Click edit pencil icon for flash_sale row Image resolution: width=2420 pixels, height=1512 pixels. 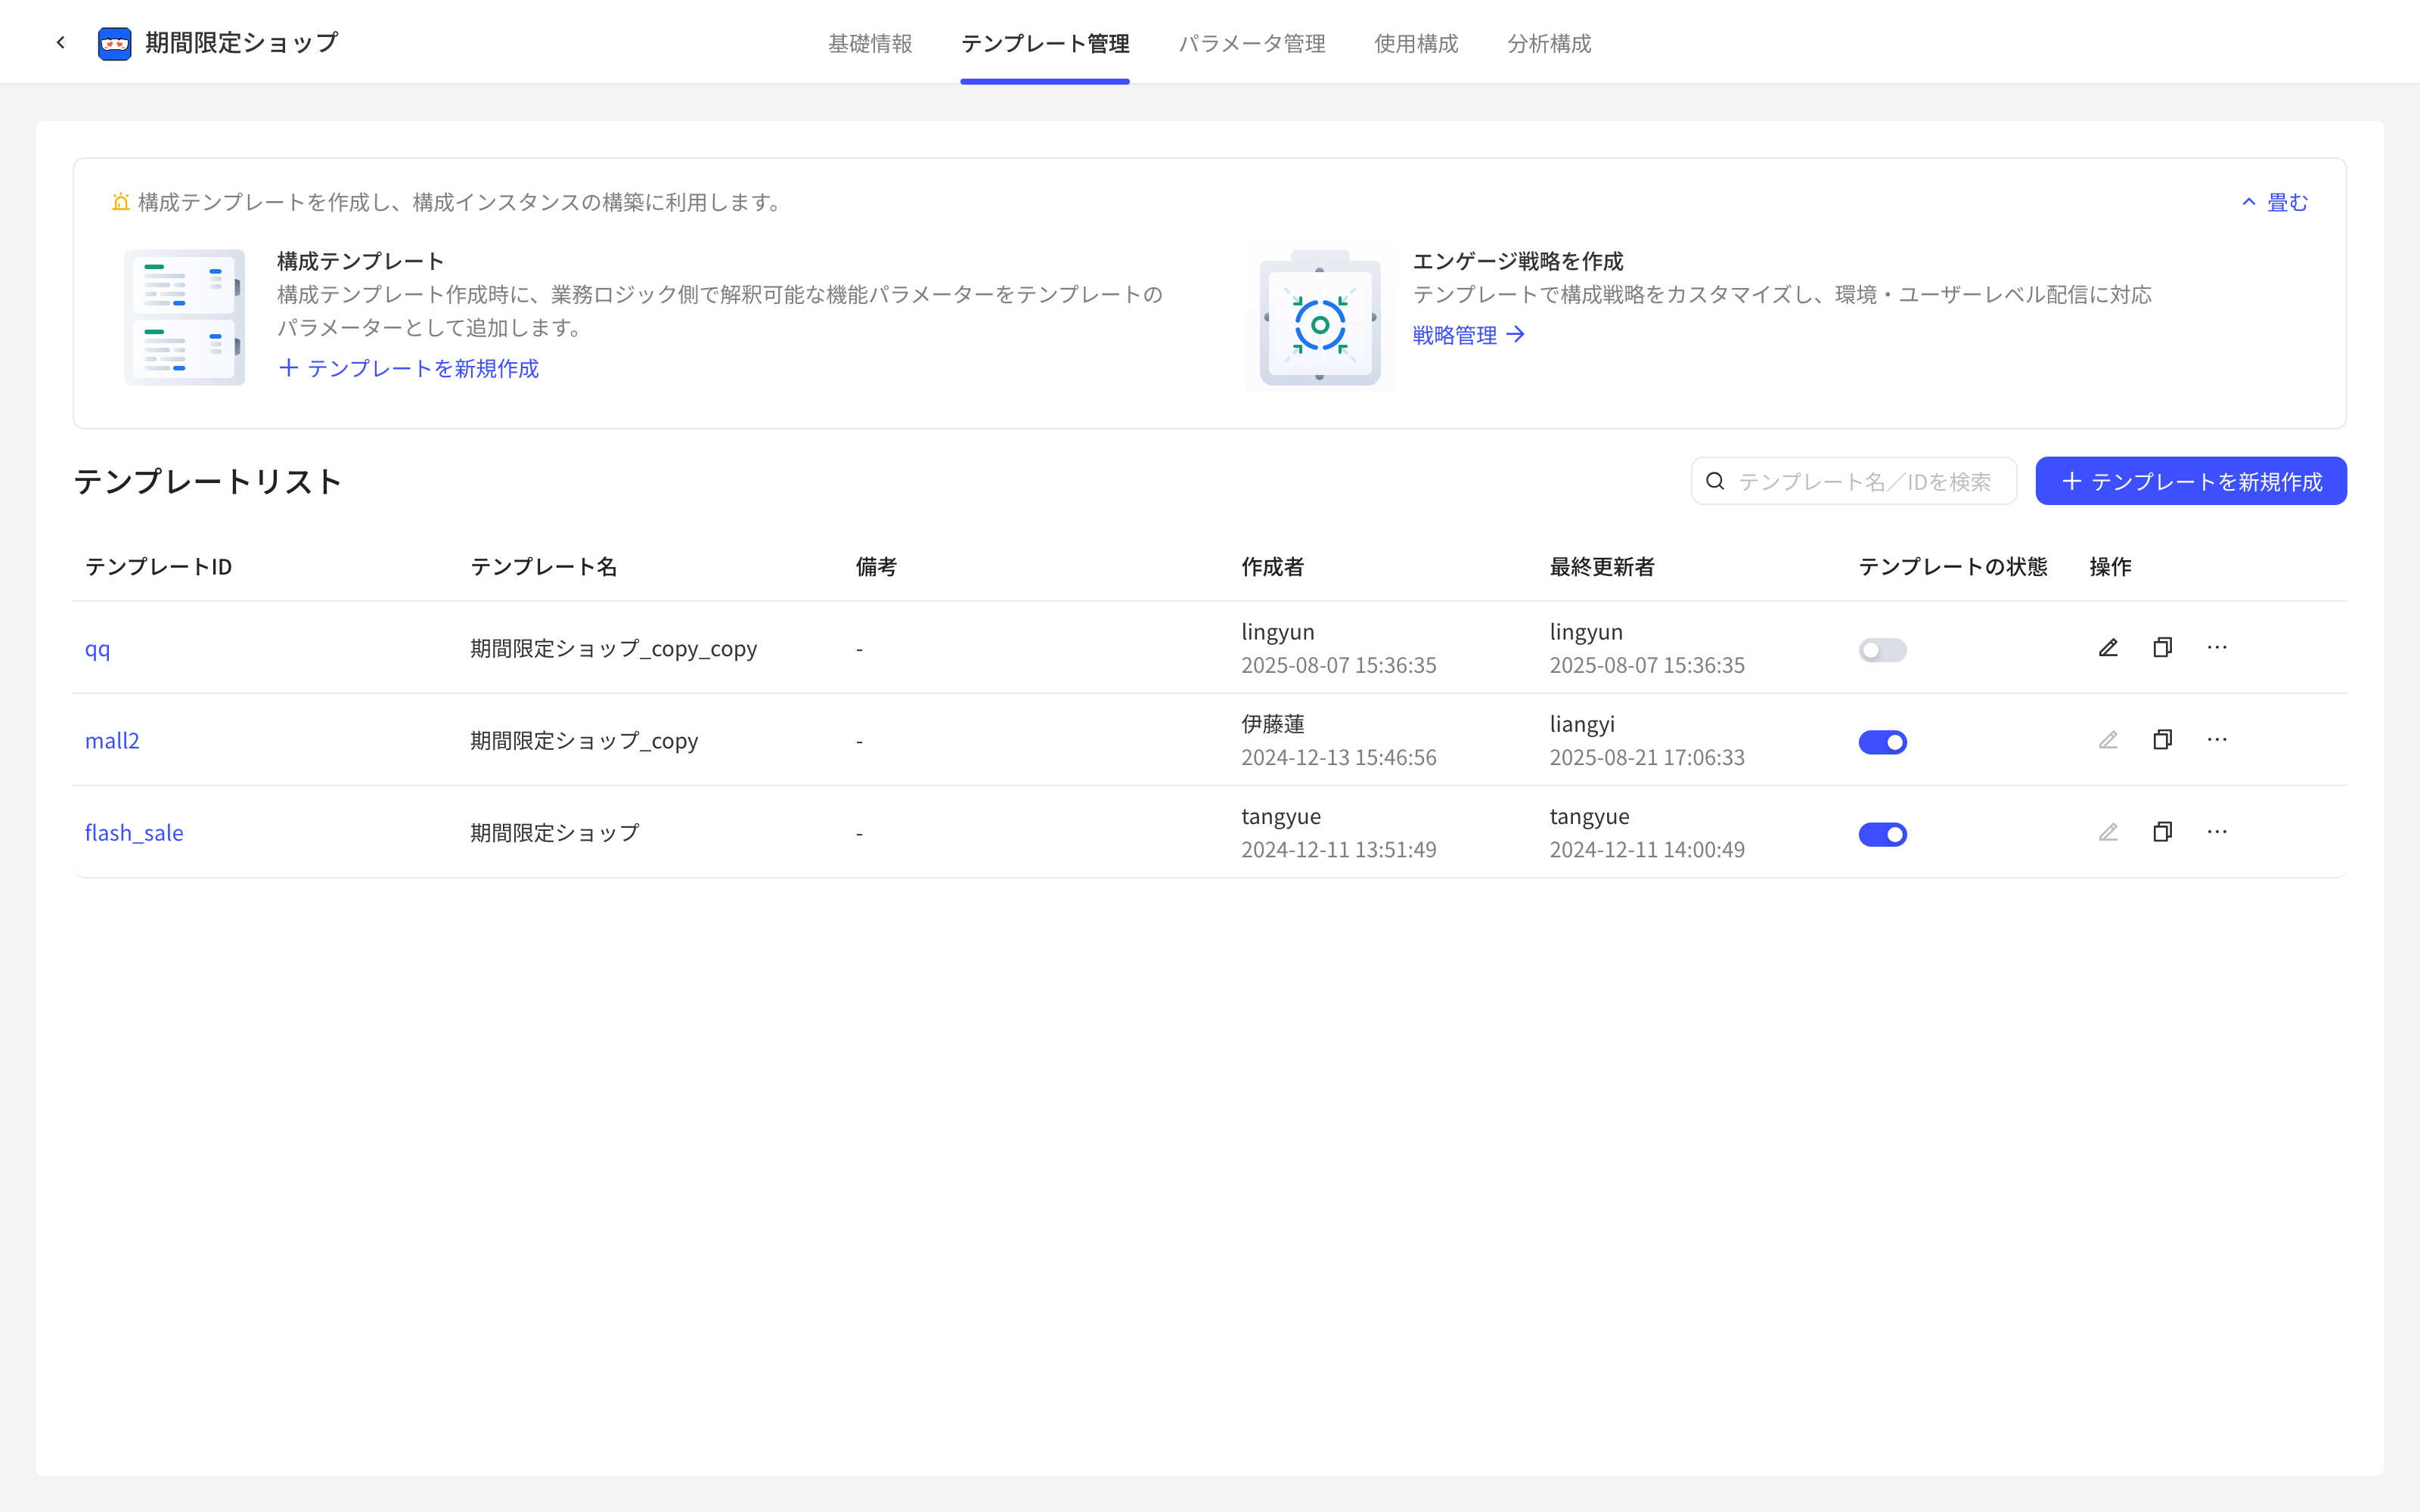tap(2108, 832)
